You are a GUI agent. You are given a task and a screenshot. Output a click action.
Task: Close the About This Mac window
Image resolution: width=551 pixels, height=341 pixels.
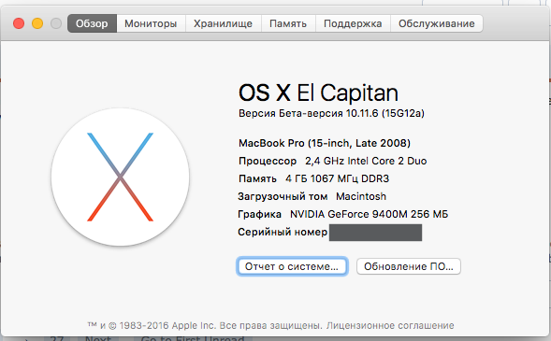click(19, 23)
